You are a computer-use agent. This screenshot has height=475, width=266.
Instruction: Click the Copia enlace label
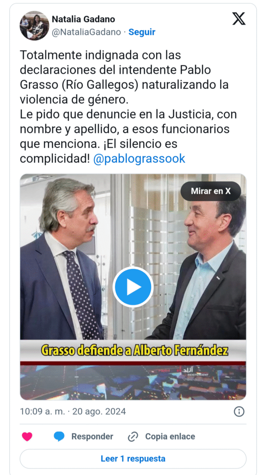[x=170, y=436]
